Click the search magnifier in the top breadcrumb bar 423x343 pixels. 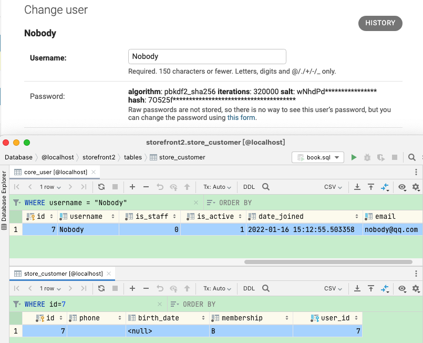pos(412,157)
